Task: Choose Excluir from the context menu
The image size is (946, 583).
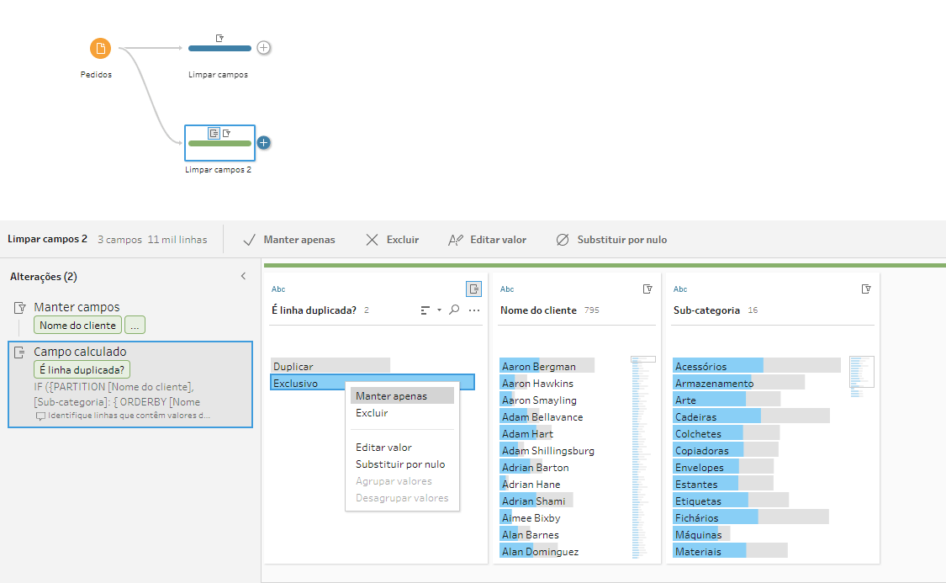Action: [372, 413]
